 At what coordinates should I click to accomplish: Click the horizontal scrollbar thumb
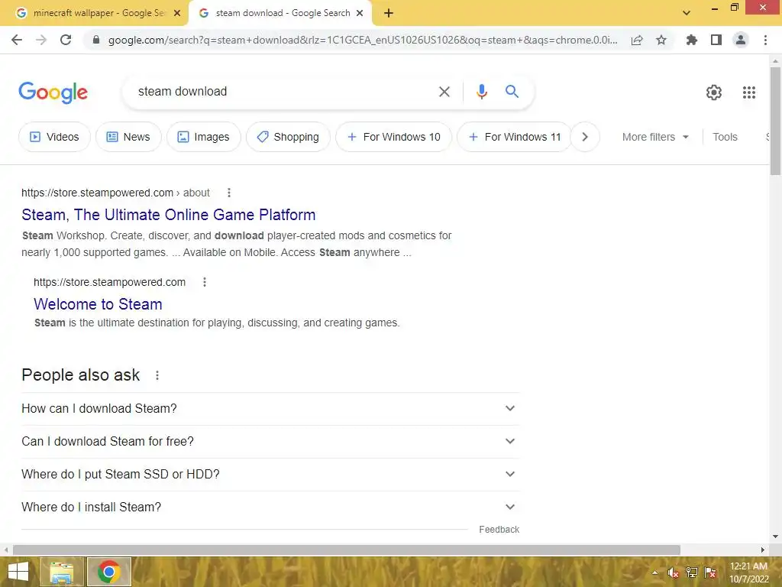[347, 550]
